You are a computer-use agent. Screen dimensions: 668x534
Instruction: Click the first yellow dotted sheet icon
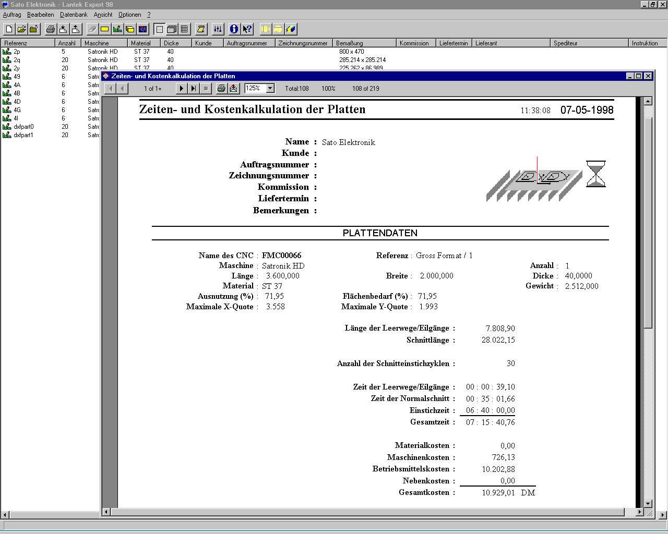(266, 29)
